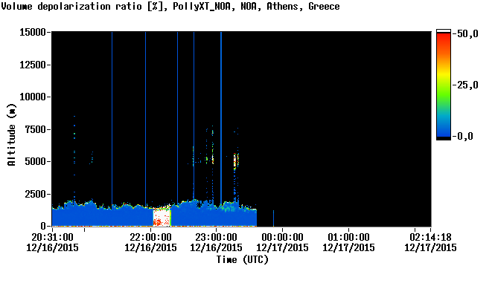Screen dimensions: 495x289
Task: Click the 7500 altitude tick label
Action: click(36, 129)
